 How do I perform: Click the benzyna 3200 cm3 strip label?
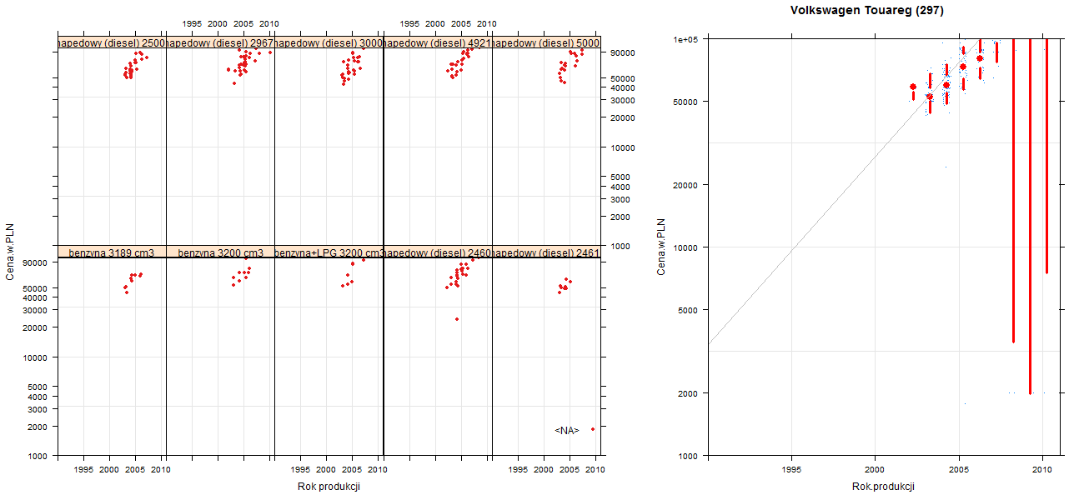[x=220, y=252]
